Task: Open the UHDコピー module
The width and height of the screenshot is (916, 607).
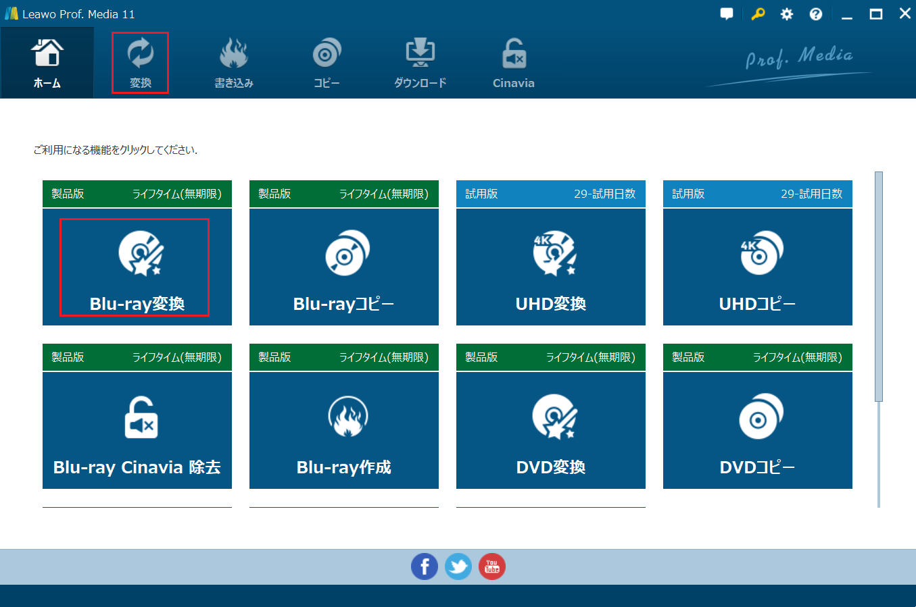Action: coord(757,267)
